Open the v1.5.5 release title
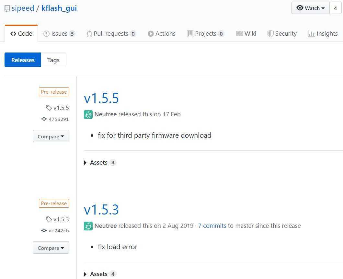Viewport: 343px width, 279px height. tap(101, 98)
